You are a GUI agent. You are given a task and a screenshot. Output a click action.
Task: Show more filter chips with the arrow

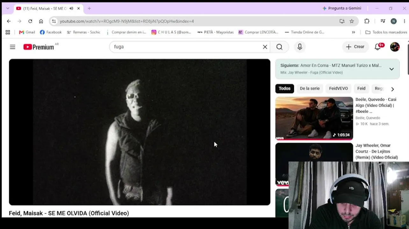coord(392,89)
